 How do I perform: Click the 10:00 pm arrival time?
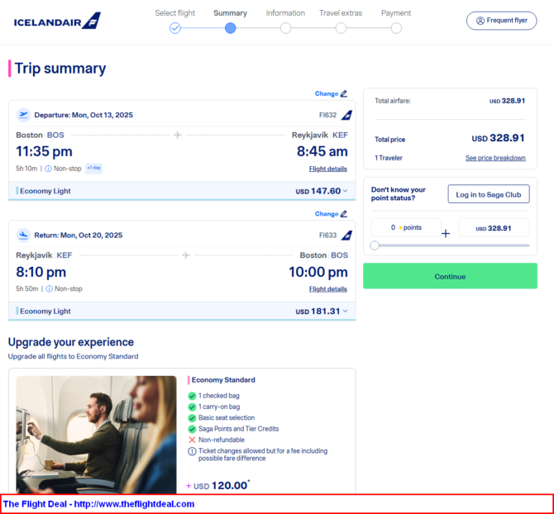[x=318, y=272]
